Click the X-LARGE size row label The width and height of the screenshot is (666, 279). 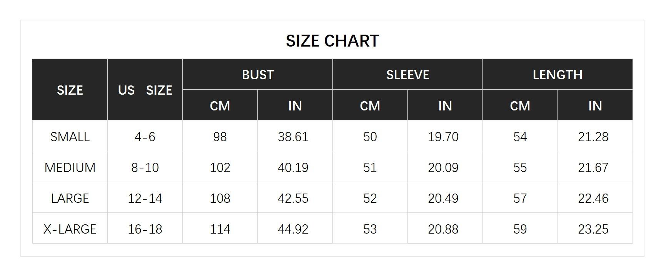70,229
